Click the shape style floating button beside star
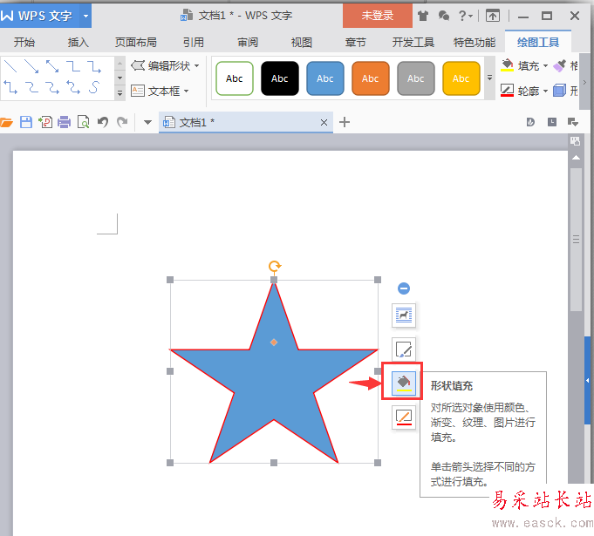The height and width of the screenshot is (536, 594). (x=404, y=349)
